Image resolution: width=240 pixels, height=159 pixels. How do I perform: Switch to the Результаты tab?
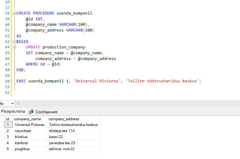[13, 111]
